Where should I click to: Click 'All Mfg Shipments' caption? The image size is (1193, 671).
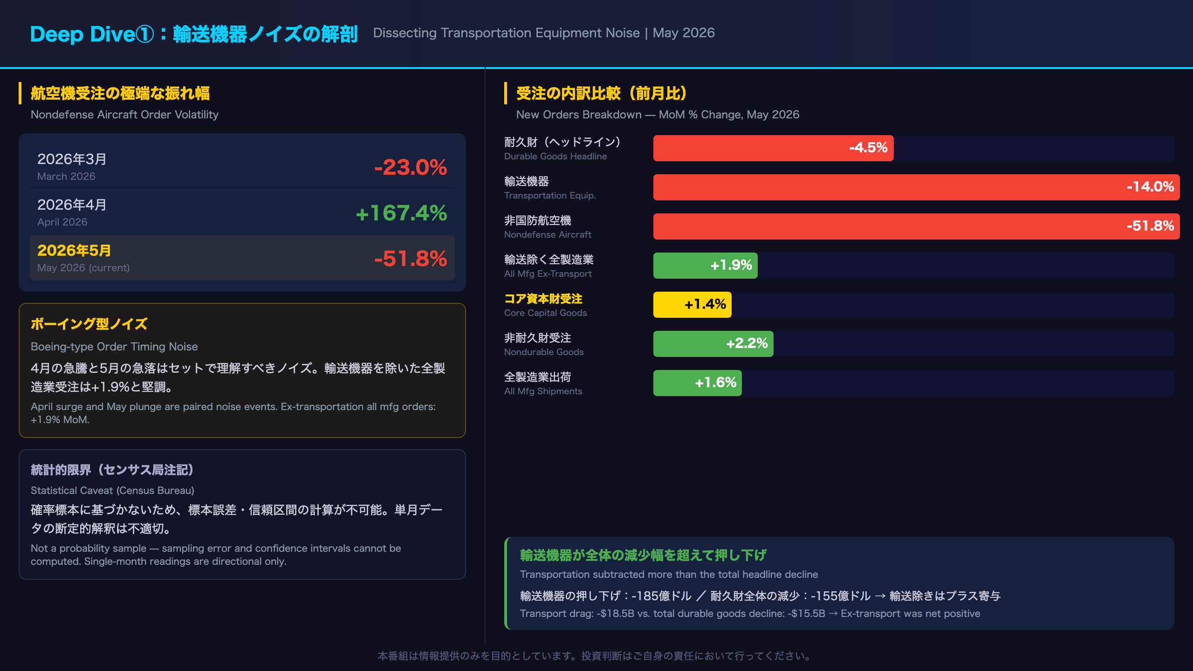point(543,391)
